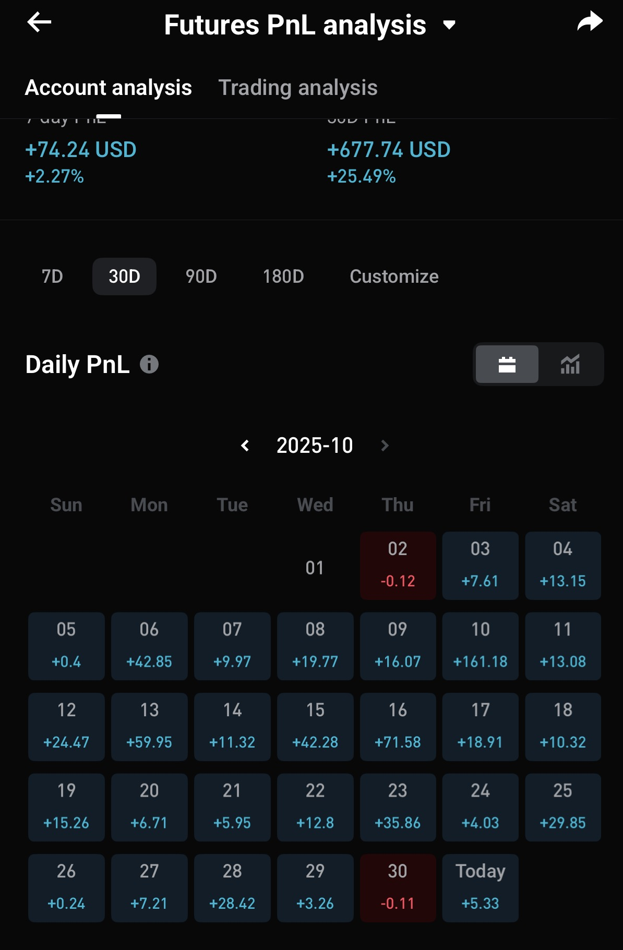Open the Daily PnL info icon
The height and width of the screenshot is (950, 623).
pos(149,364)
